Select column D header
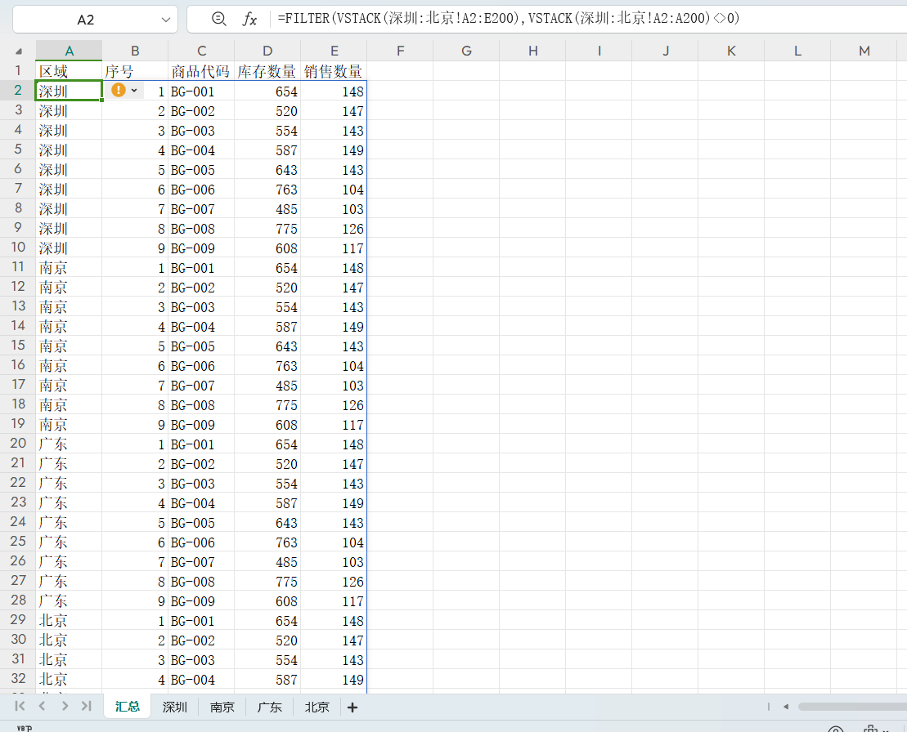The image size is (907, 732). pyautogui.click(x=267, y=51)
